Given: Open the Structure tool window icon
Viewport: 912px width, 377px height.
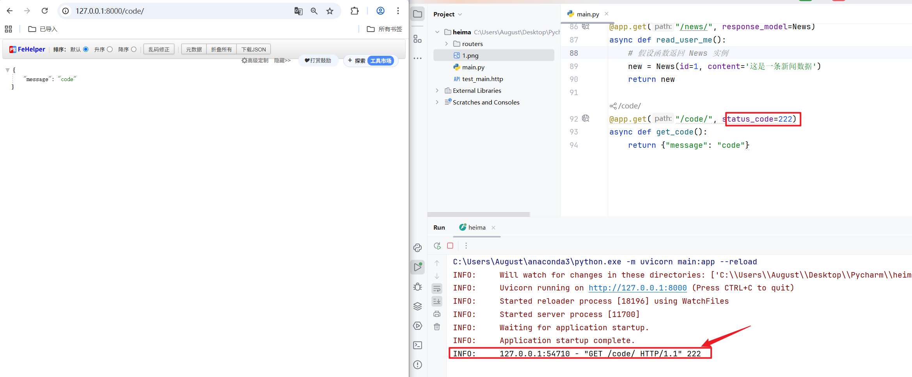Looking at the screenshot, I should point(417,39).
